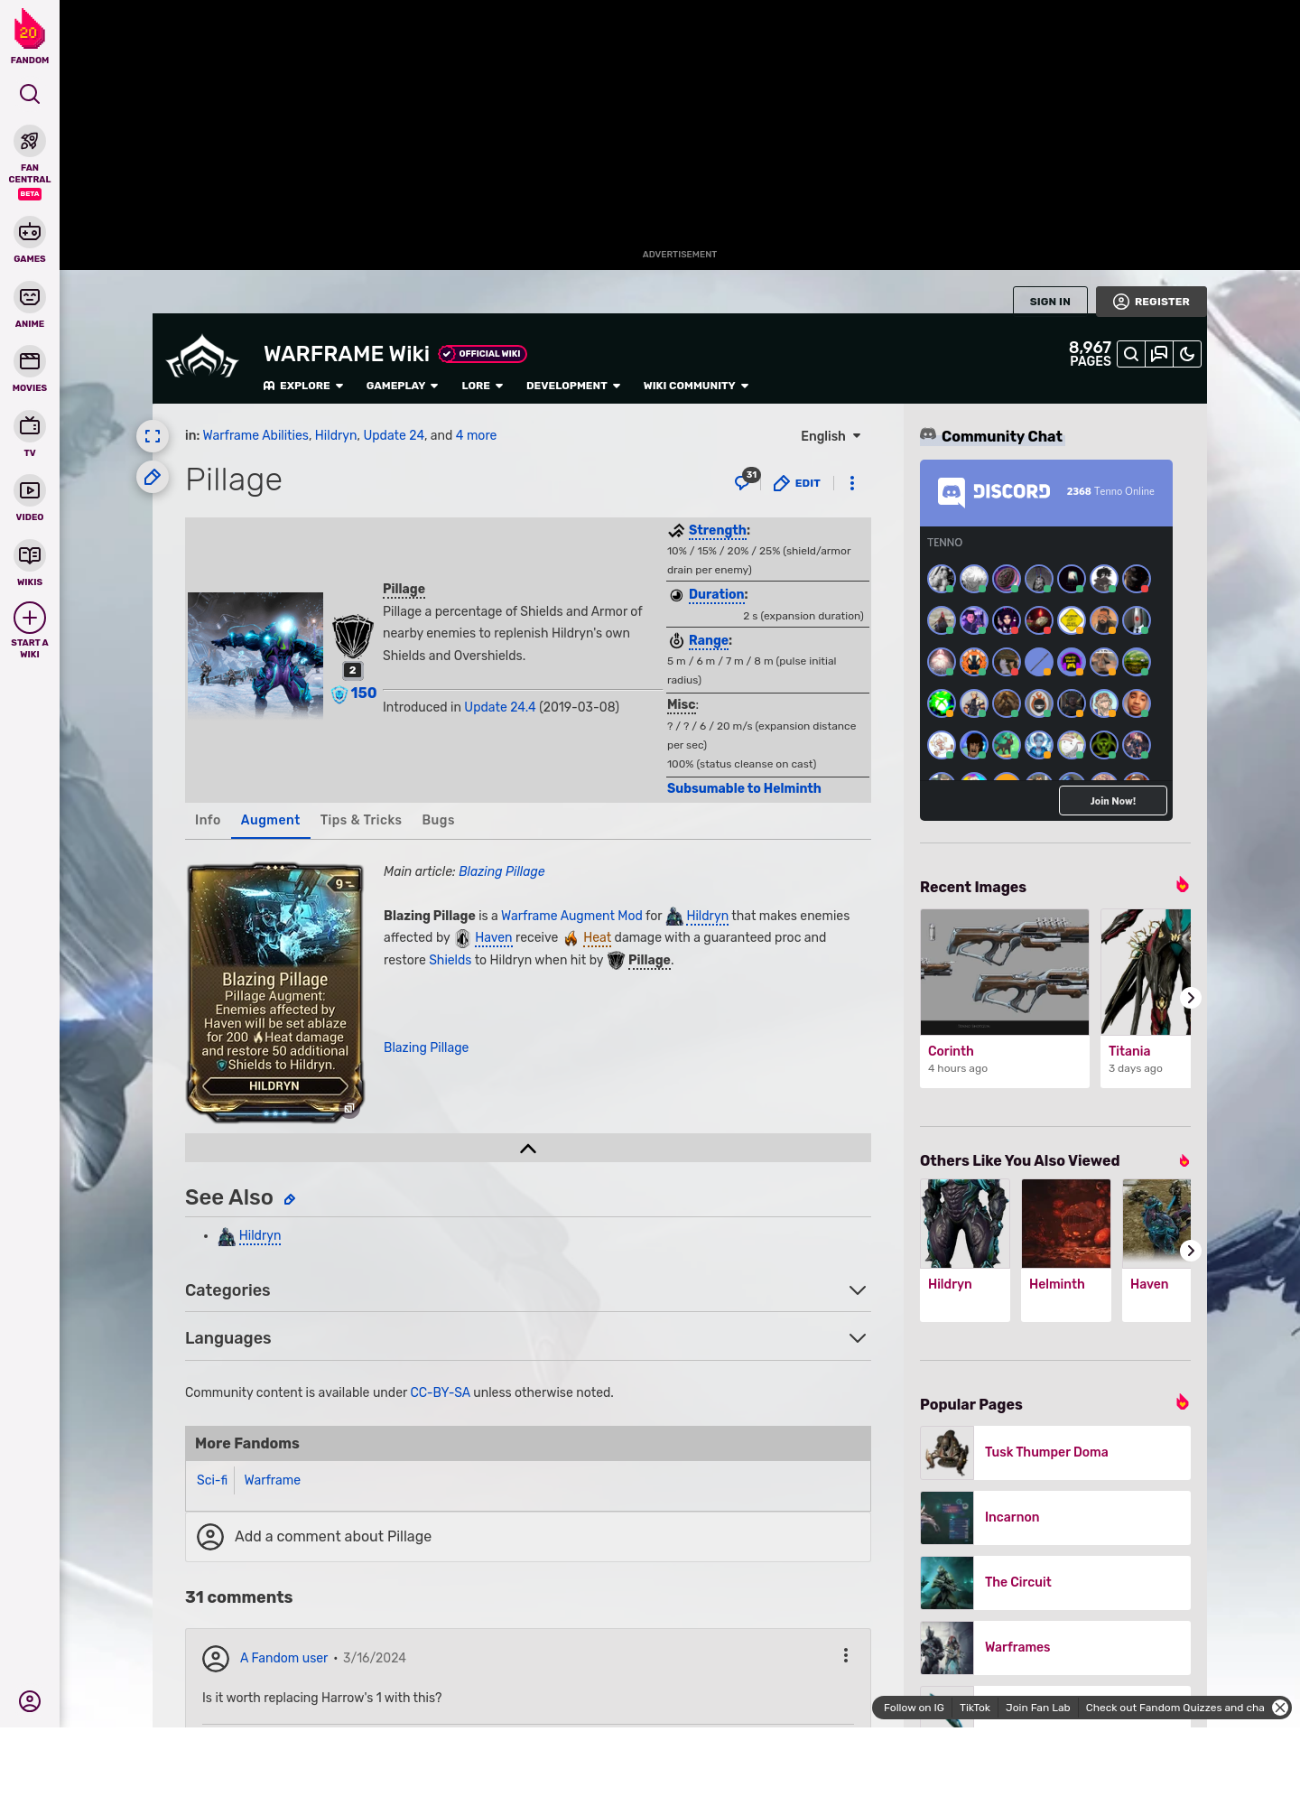1300x1806 pixels.
Task: Switch to the Tips & Tricks tab
Action: click(x=361, y=820)
